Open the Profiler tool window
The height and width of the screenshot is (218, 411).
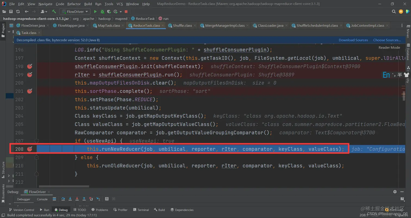click(x=120, y=210)
